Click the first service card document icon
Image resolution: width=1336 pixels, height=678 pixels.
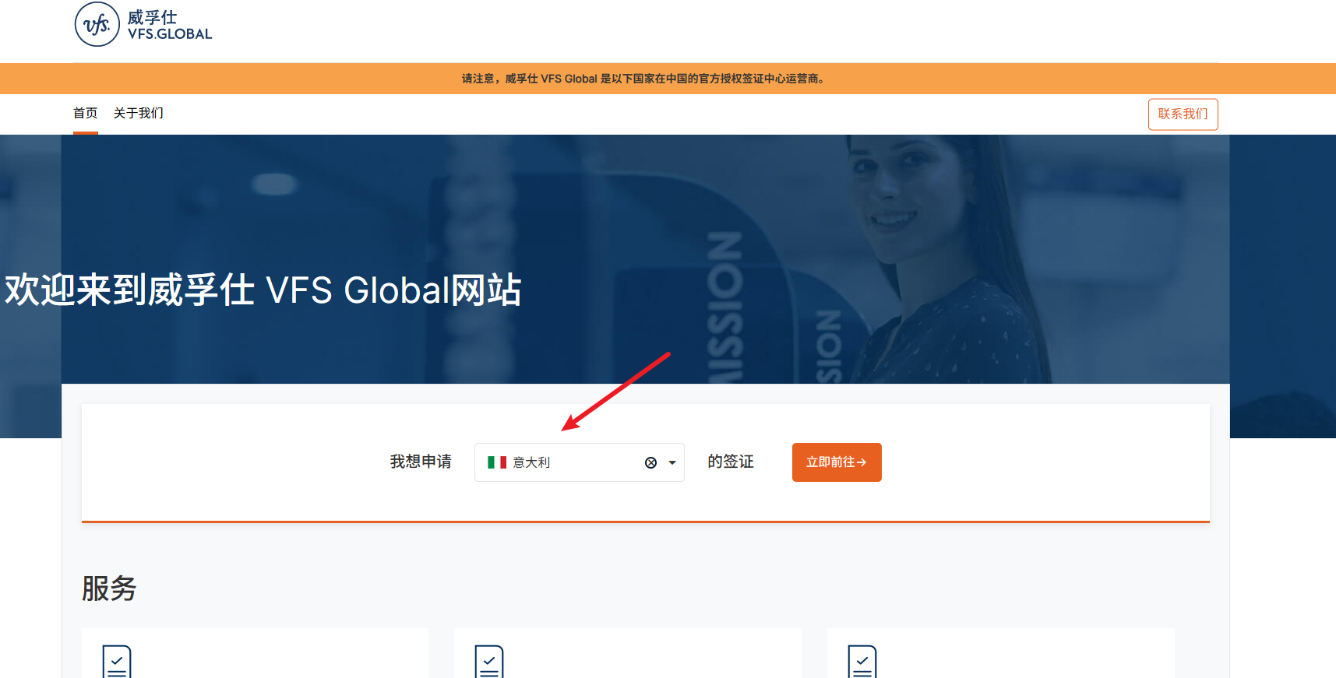117,662
